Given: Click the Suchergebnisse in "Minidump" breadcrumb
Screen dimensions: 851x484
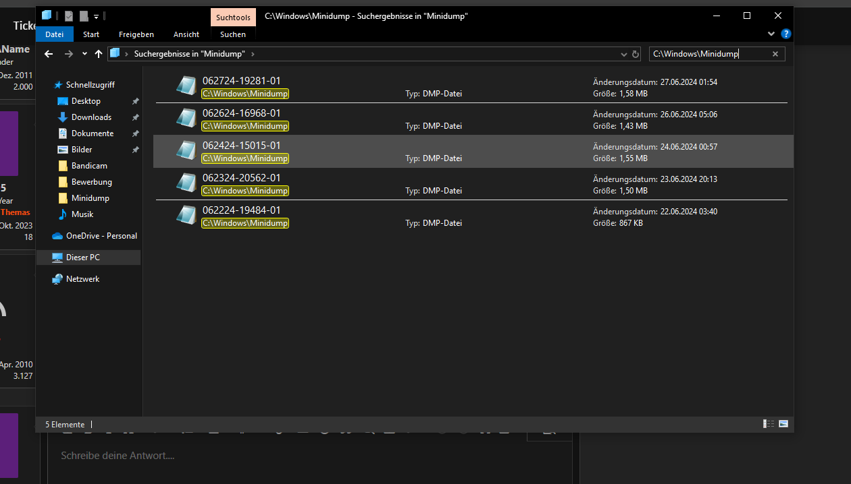Looking at the screenshot, I should (189, 54).
